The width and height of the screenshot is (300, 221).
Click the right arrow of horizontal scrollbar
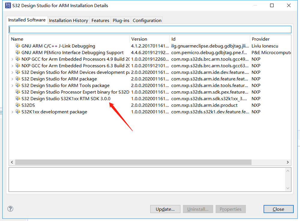288,162
